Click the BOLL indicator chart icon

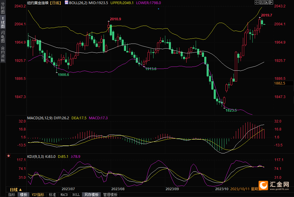pos(66,3)
